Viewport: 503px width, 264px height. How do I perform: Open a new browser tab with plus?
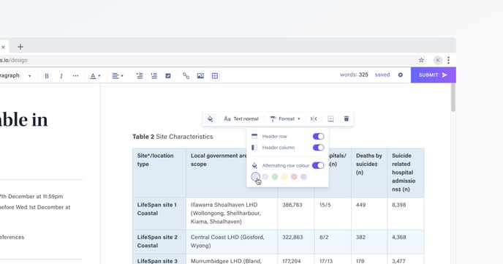[20, 47]
